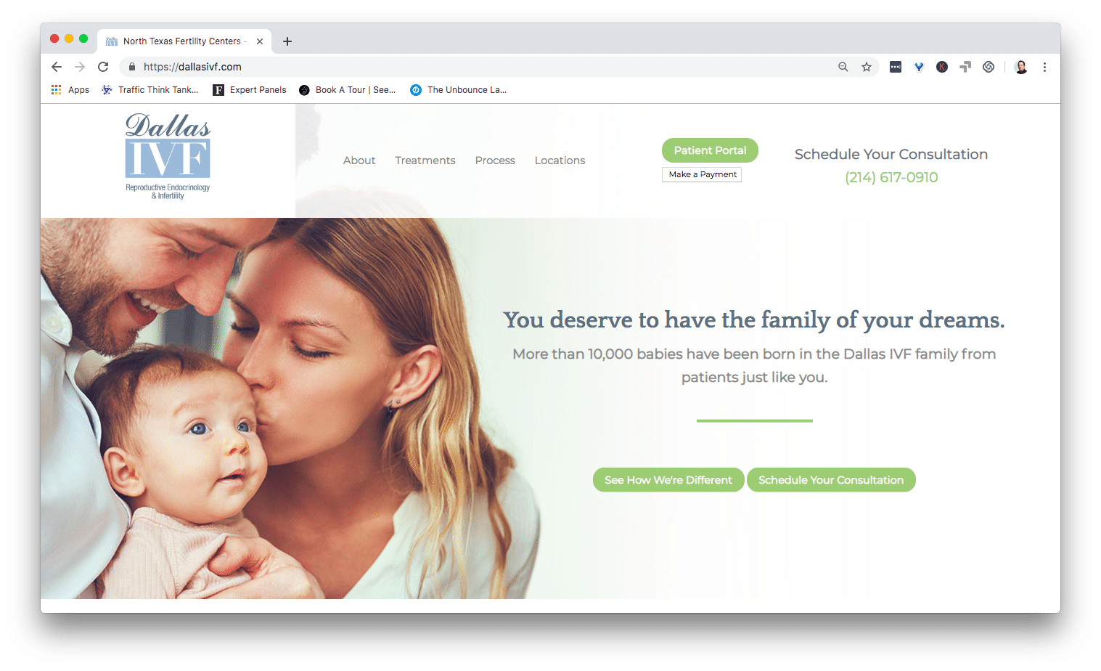The image size is (1101, 671).
Task: Call the (214) 617-0910 phone link
Action: tap(891, 177)
